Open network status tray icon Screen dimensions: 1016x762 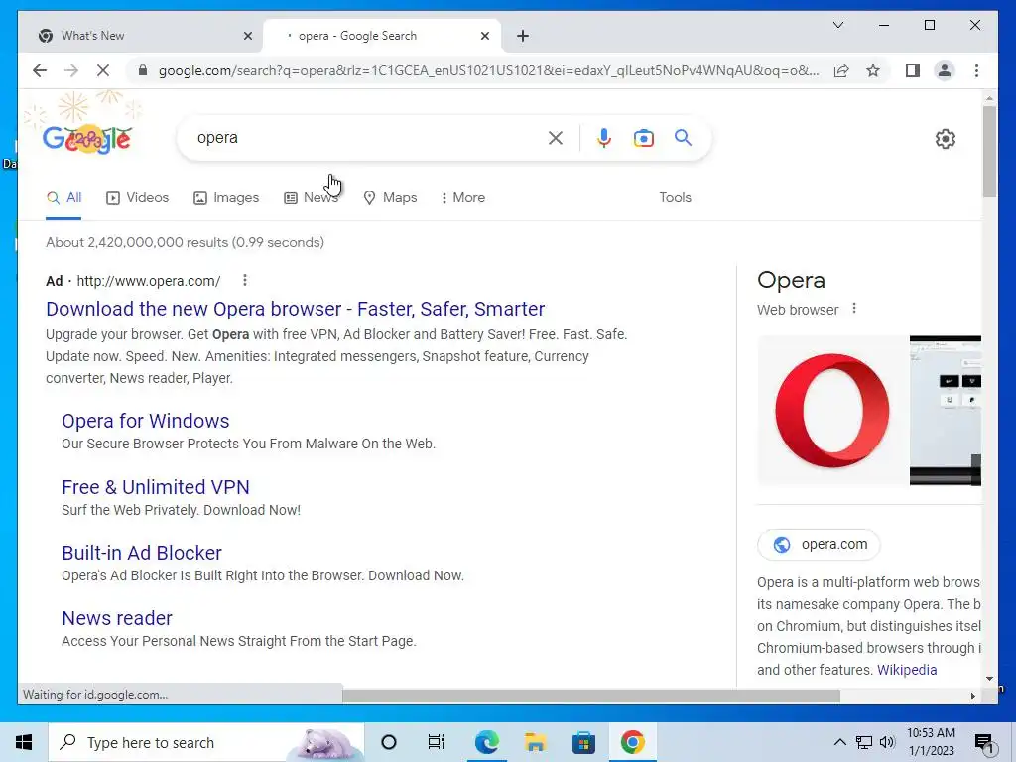coord(864,742)
